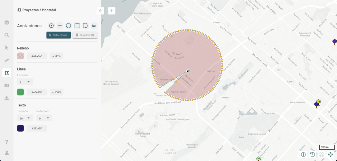Open the measure ruler tool
The width and height of the screenshot is (337, 161).
click(7, 60)
